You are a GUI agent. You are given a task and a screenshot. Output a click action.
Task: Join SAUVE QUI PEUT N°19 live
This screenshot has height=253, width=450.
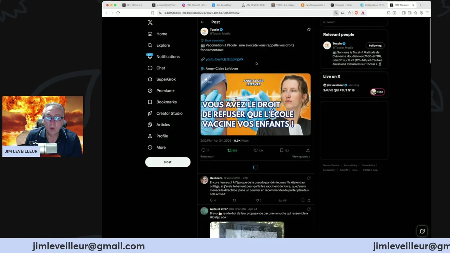[339, 91]
